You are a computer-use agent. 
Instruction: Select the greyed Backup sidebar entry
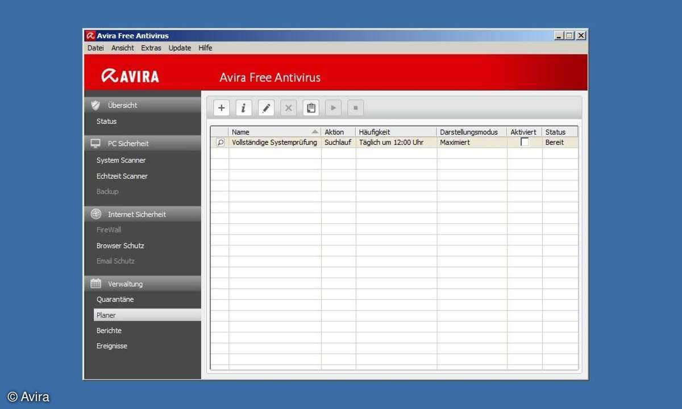107,191
